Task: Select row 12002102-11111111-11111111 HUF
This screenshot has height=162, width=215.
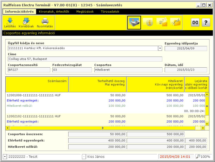Action: (x=105, y=116)
